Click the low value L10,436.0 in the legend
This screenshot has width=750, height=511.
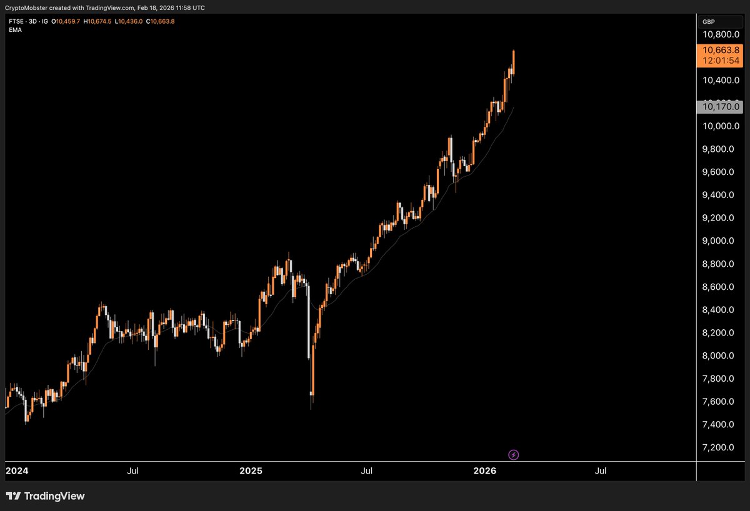coord(130,21)
